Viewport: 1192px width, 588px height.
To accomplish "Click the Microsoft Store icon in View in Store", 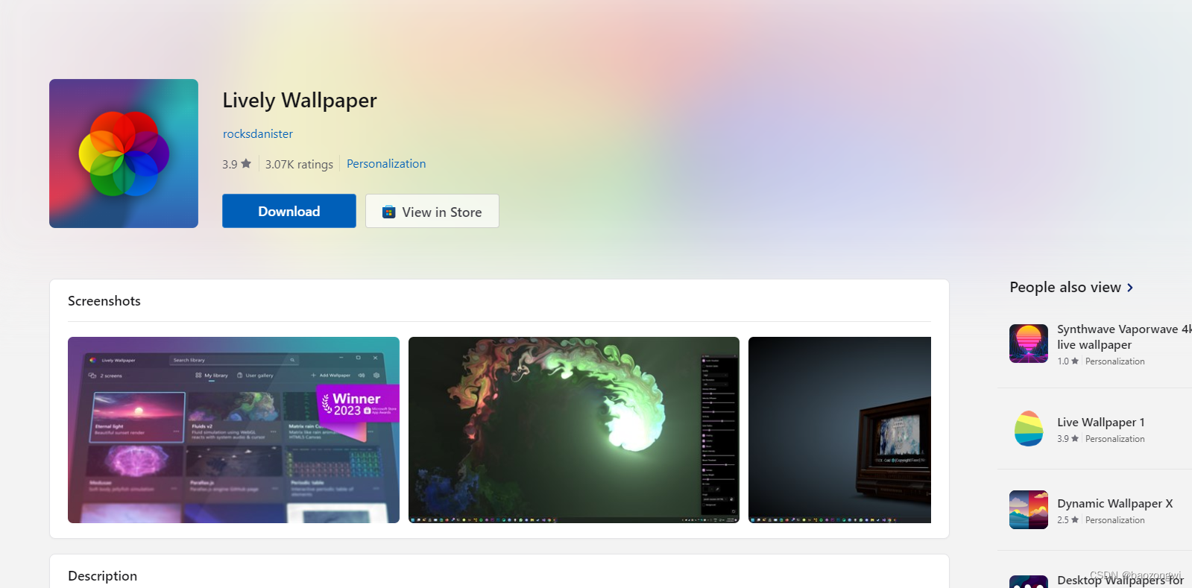I will click(x=388, y=212).
